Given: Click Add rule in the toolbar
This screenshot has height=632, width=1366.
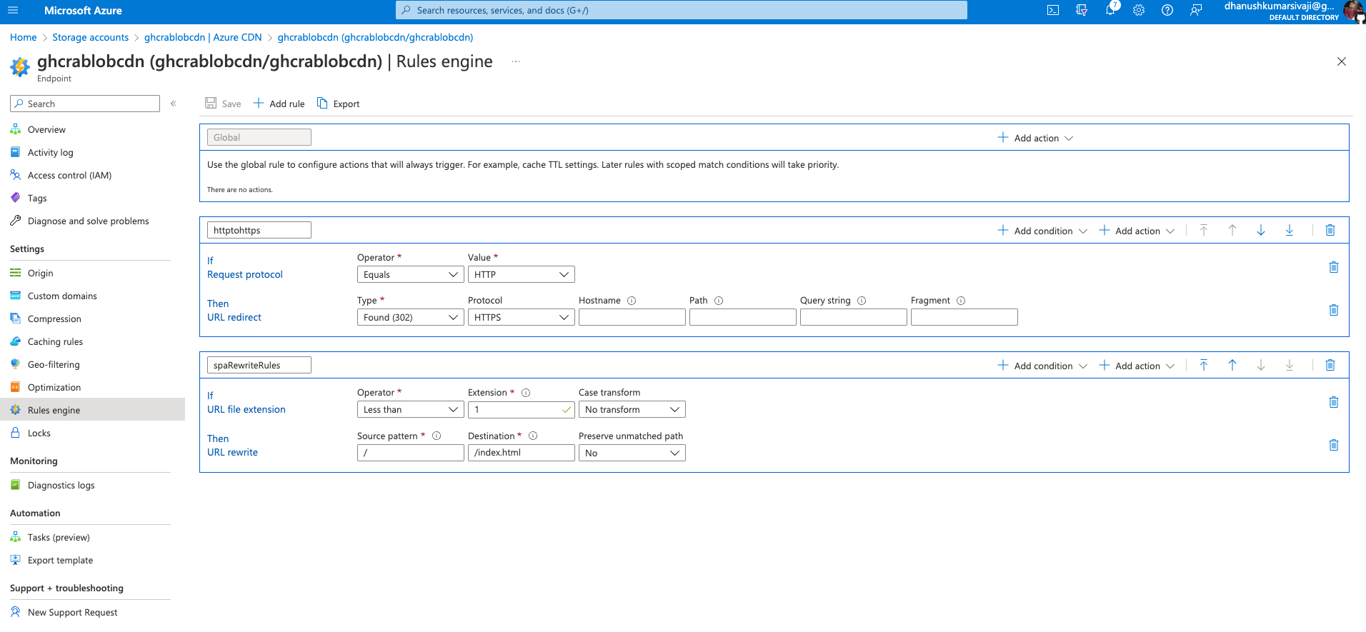Looking at the screenshot, I should 279,104.
